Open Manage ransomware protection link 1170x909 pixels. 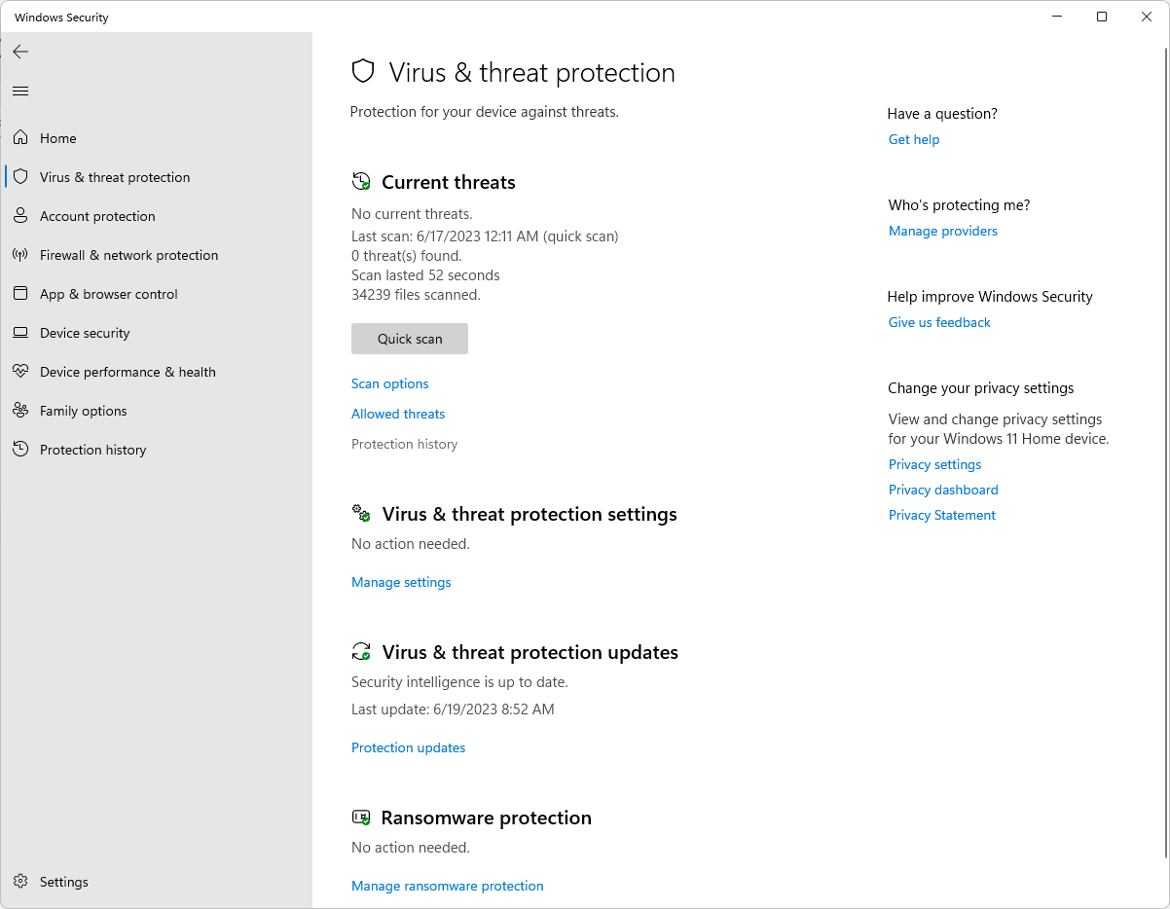[x=447, y=886]
